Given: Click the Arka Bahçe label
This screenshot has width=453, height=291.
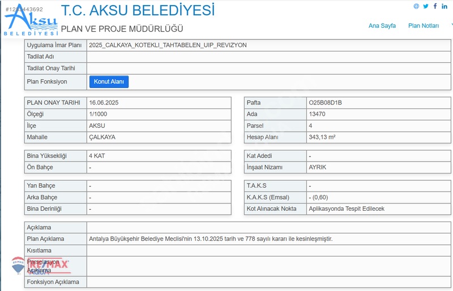Looking at the screenshot, I should (42, 198).
